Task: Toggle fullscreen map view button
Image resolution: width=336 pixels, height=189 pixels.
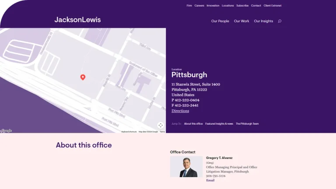Action: (161, 125)
